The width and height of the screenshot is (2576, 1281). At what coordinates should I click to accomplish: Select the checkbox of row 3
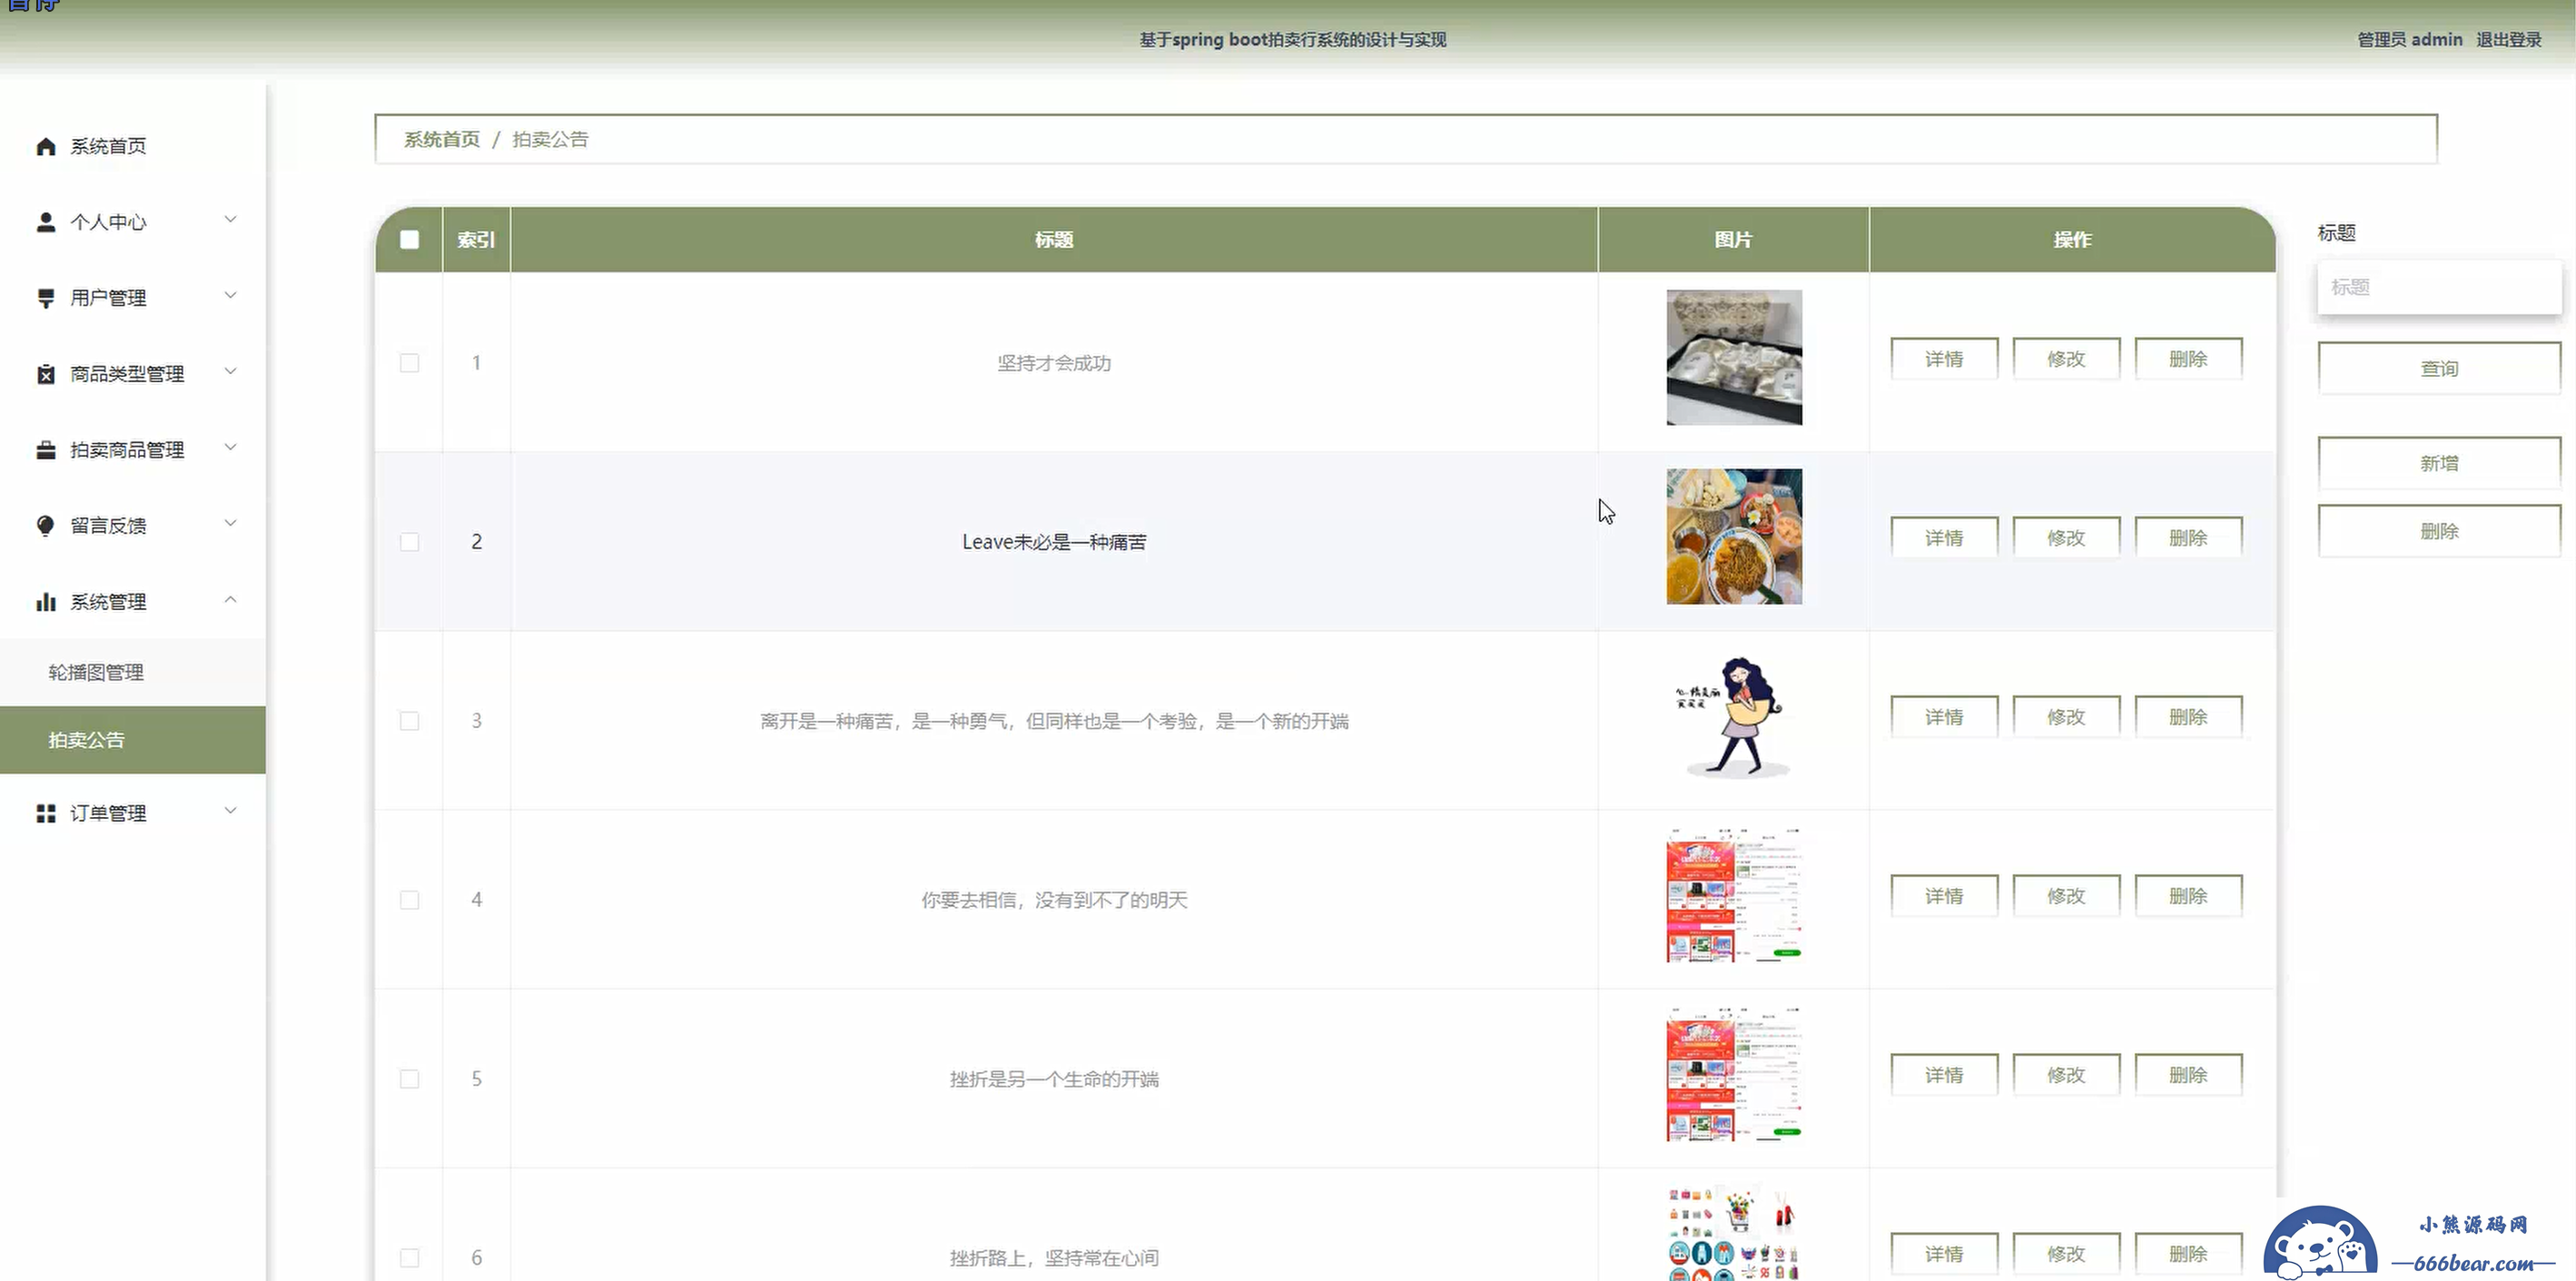pos(409,720)
